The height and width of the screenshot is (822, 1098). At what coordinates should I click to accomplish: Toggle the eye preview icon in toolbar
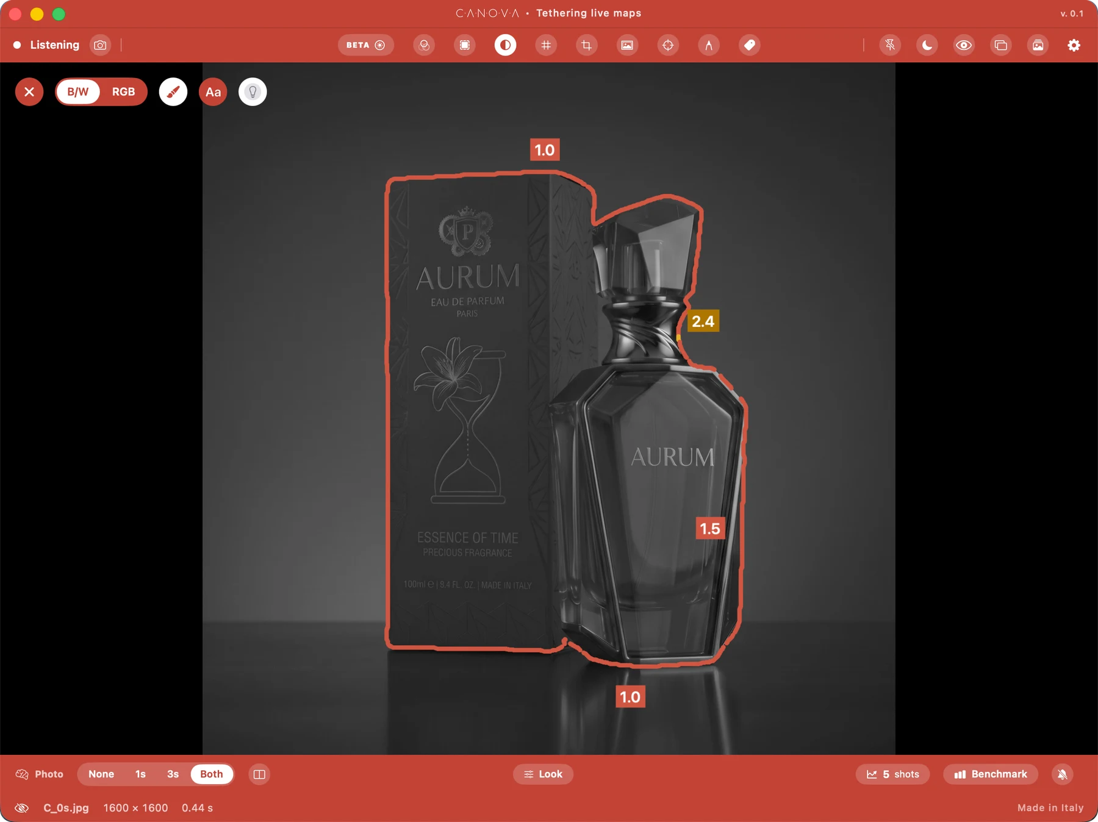point(964,45)
